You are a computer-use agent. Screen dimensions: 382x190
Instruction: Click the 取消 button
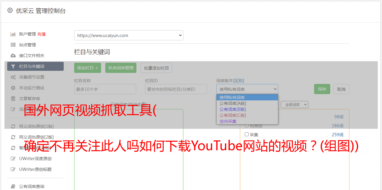341,89
